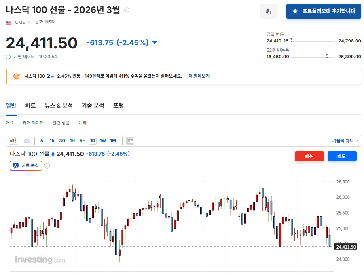This screenshot has height=274, width=364.
Task: Select the candlestick chart type icon
Action: (13, 141)
